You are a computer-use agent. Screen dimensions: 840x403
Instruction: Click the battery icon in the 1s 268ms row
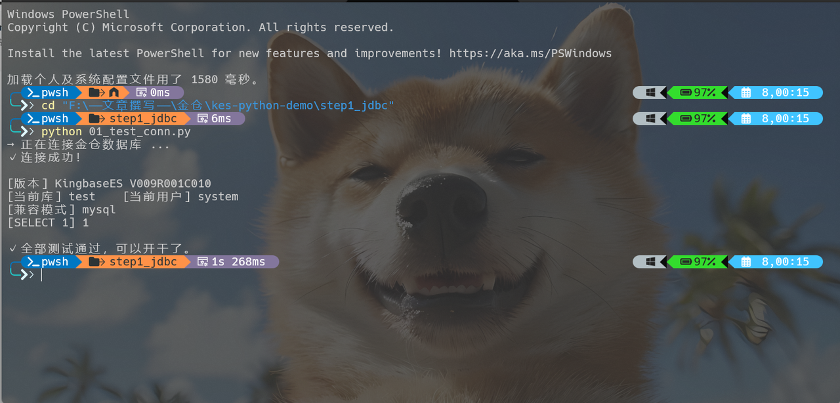[x=686, y=262]
